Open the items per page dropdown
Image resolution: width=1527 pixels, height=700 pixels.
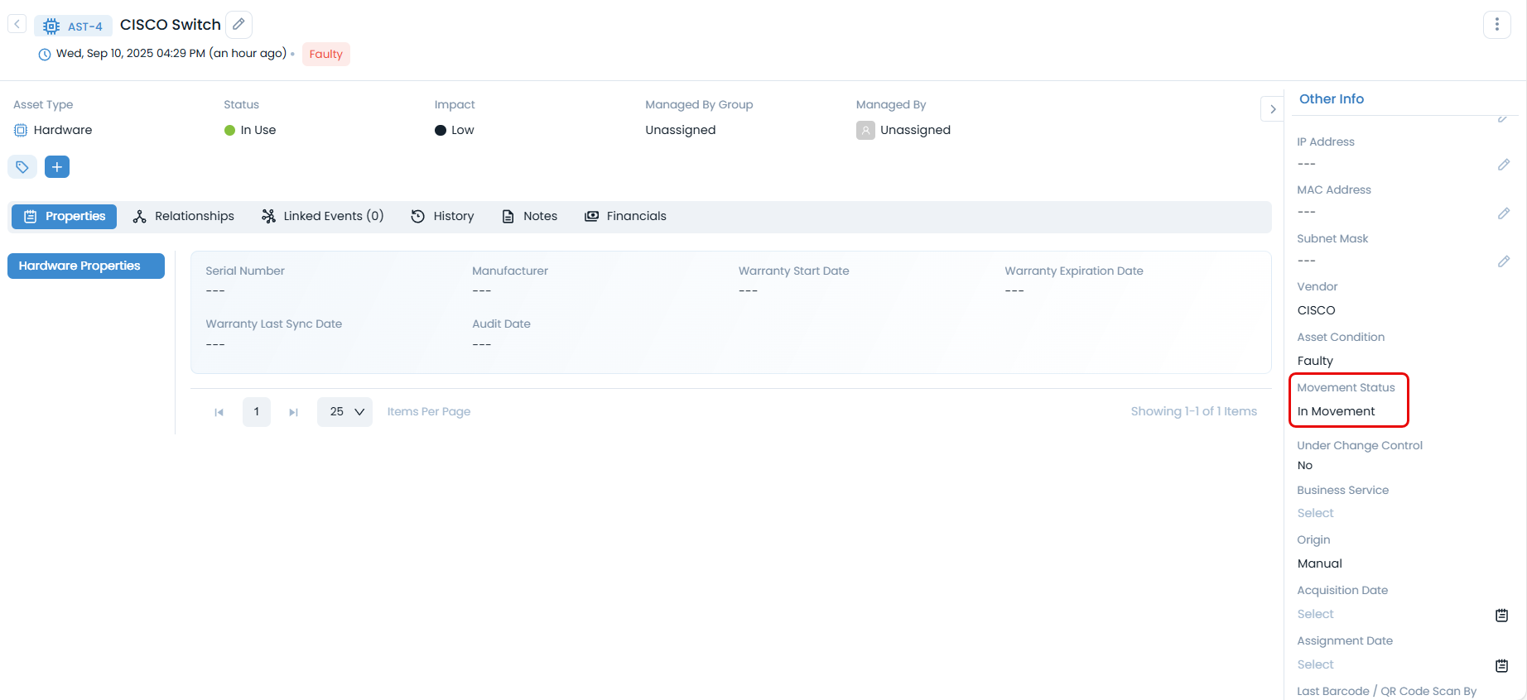pos(345,411)
